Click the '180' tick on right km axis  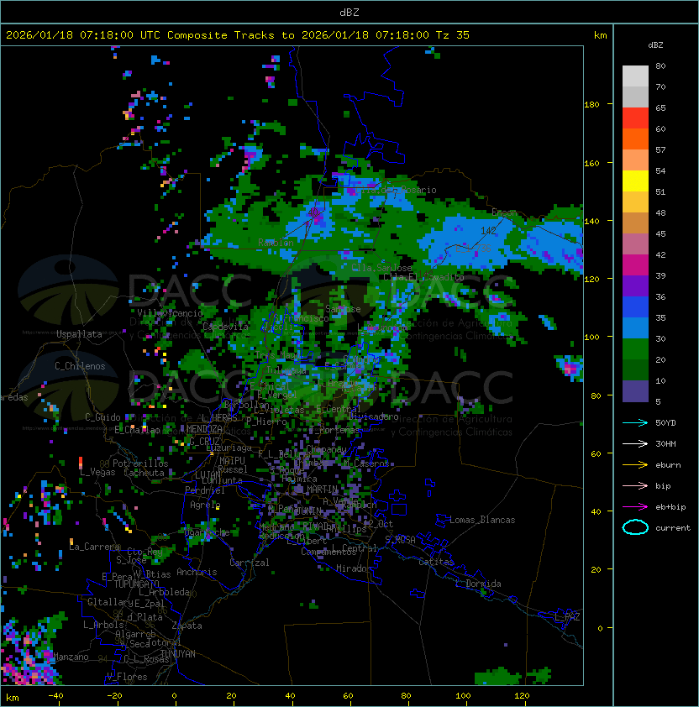click(591, 105)
